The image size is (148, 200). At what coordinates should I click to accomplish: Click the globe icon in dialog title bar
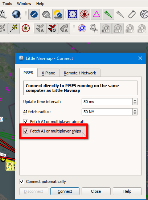pyautogui.click(x=21, y=58)
